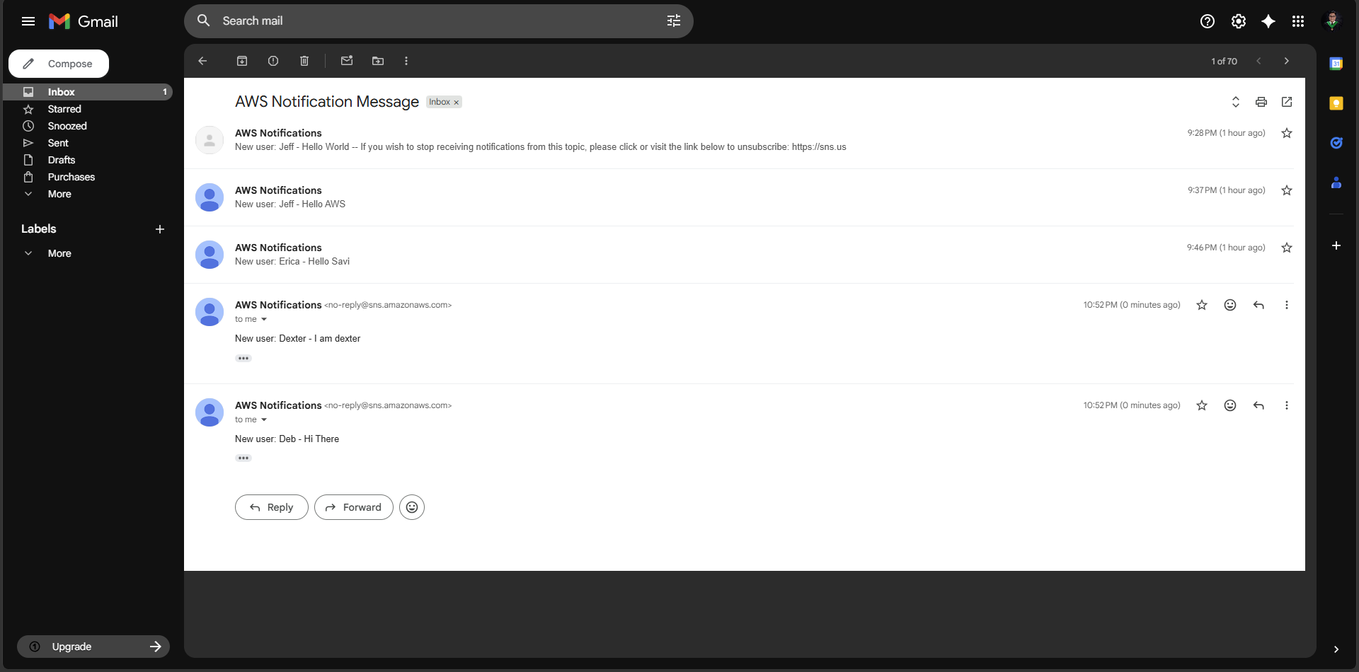Open the Gemini sparkle icon
This screenshot has width=1359, height=672.
coord(1268,21)
